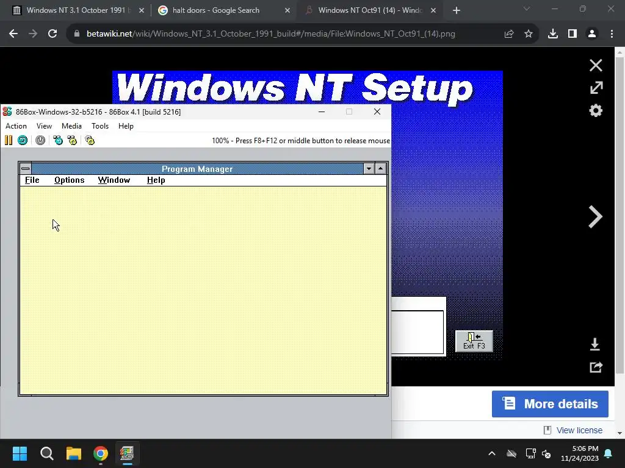Open the notifications bell
This screenshot has height=468, width=625.
pos(609,453)
